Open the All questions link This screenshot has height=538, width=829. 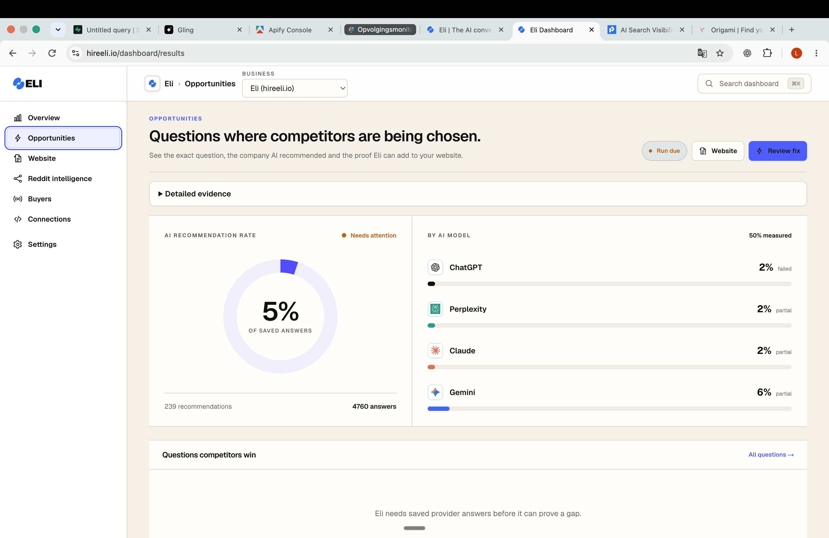tap(771, 454)
